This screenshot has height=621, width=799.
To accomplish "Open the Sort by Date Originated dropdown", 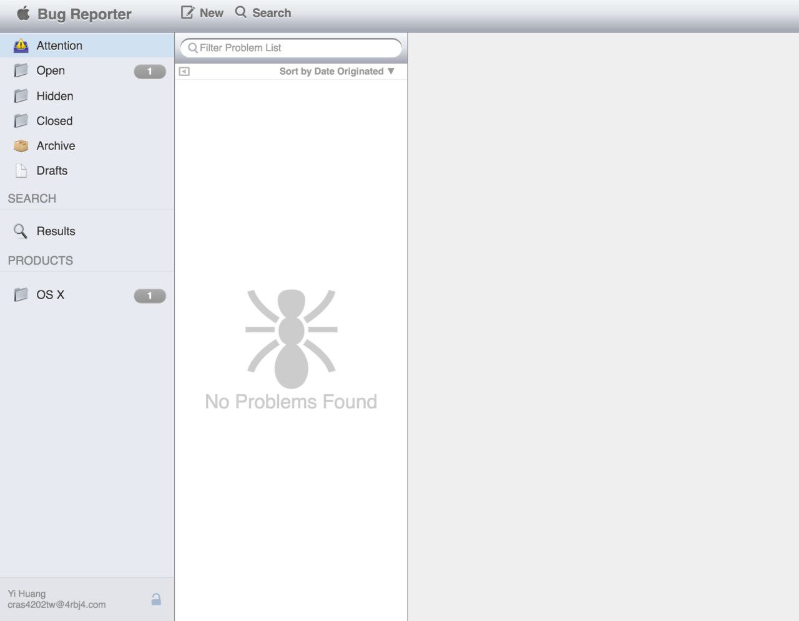I will 337,71.
